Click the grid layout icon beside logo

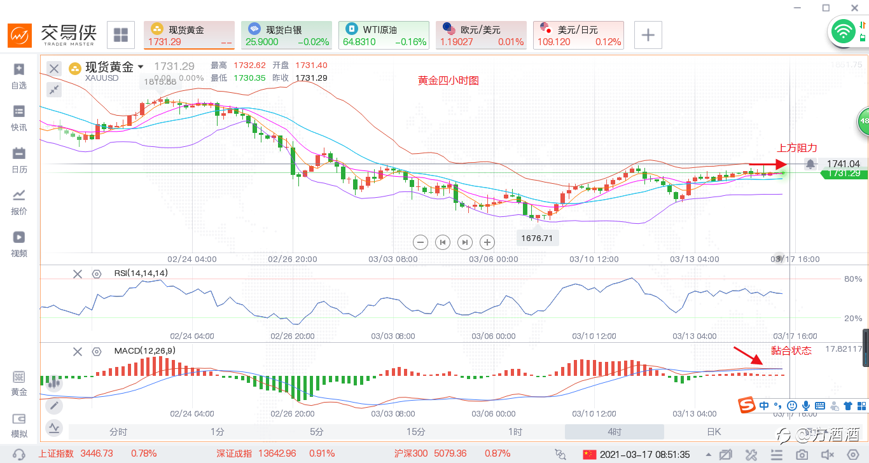pos(120,35)
